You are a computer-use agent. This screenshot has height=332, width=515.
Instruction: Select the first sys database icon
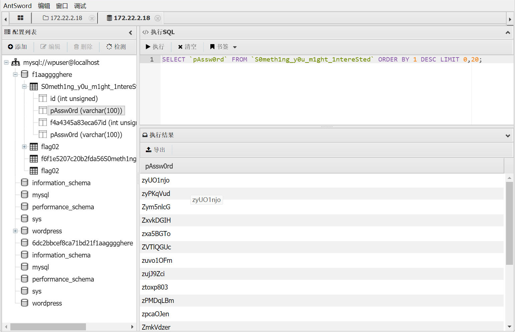pyautogui.click(x=25, y=219)
